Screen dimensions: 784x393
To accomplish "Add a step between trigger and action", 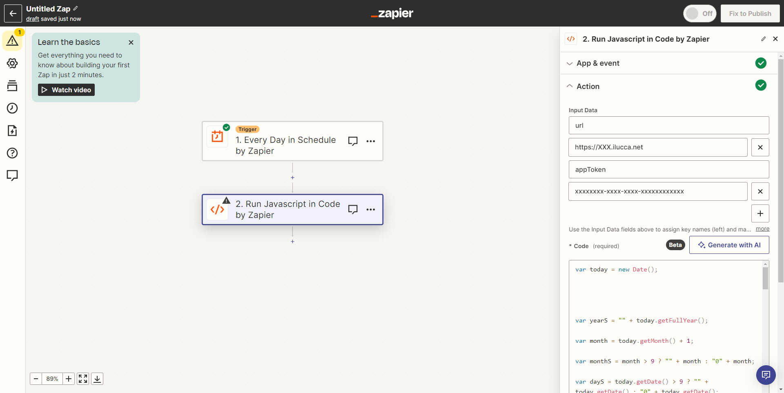I will tap(292, 178).
